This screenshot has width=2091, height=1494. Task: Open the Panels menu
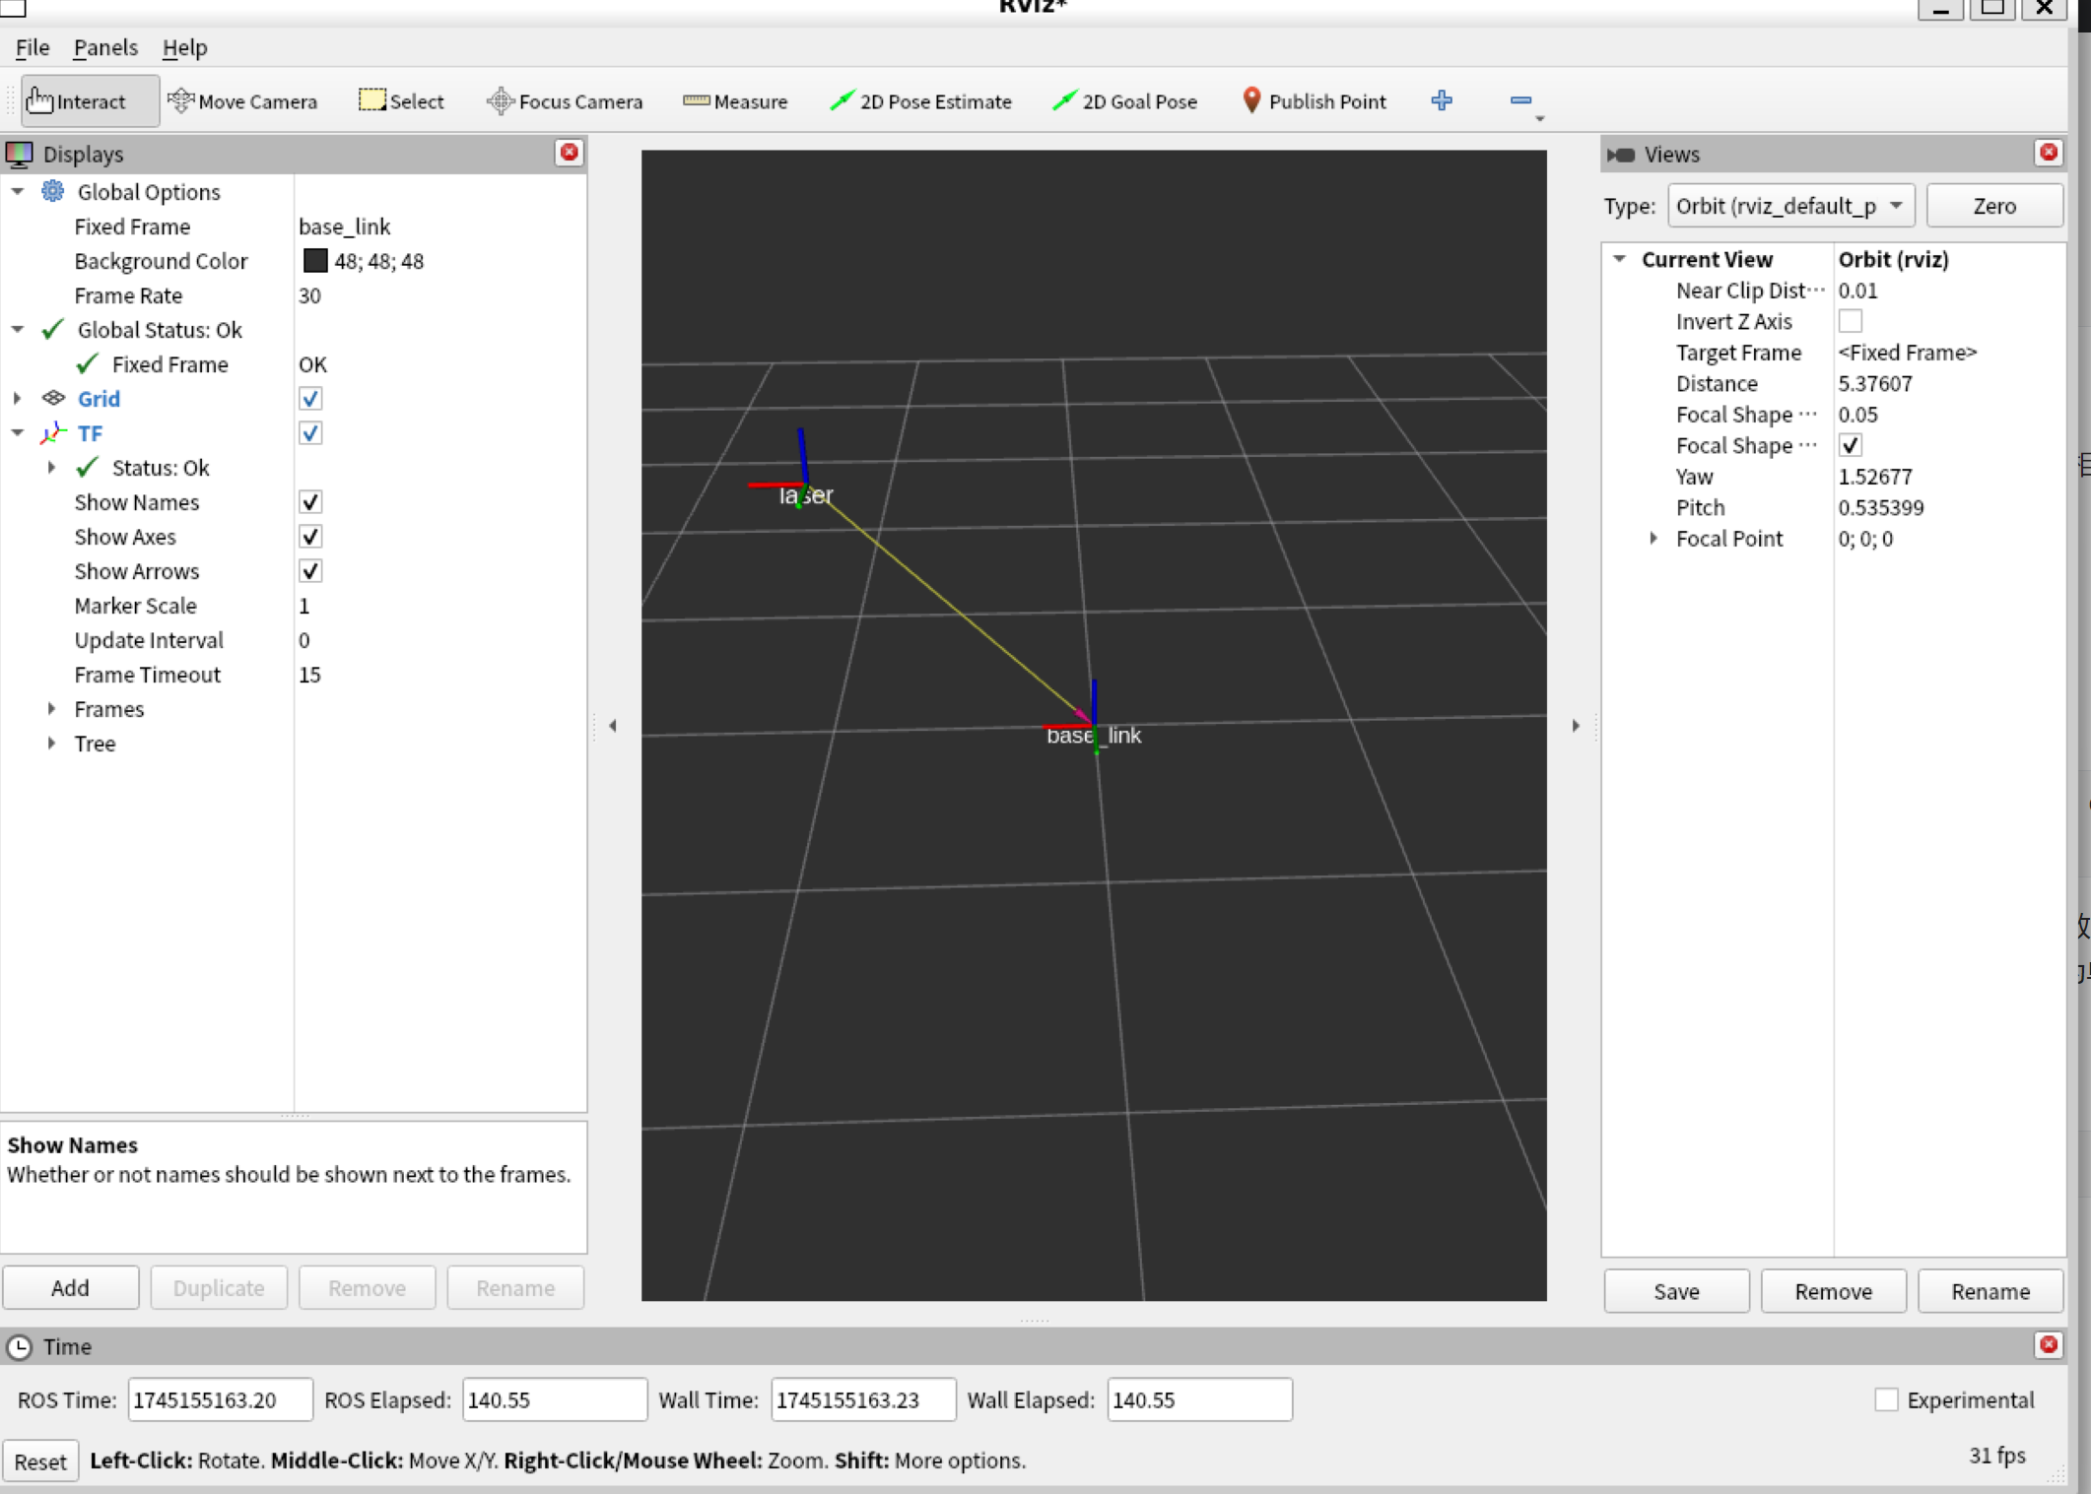(x=105, y=47)
